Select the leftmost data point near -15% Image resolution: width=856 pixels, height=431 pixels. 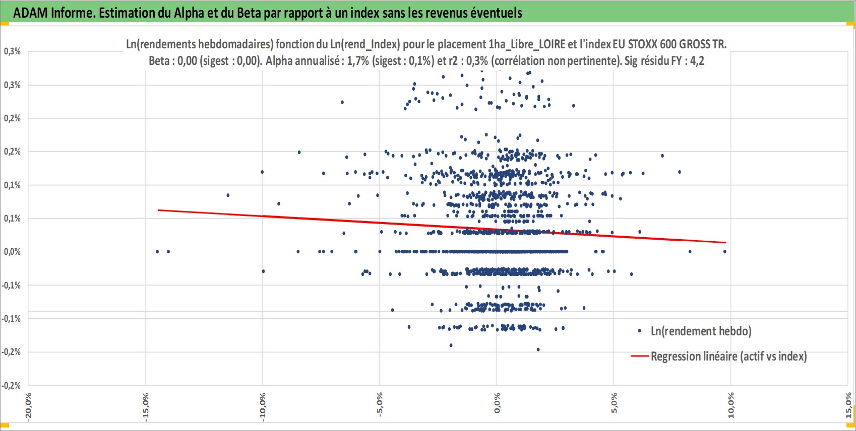point(157,251)
